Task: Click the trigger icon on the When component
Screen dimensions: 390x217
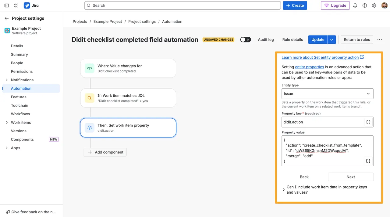Action: click(90, 68)
